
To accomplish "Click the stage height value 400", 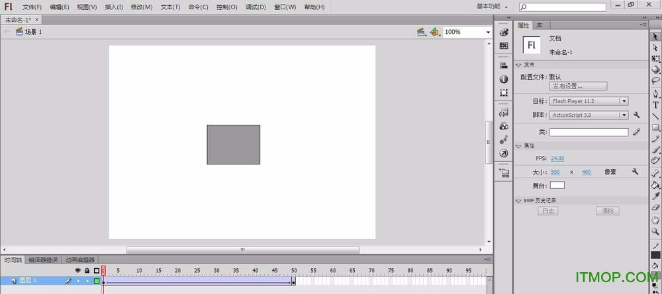I will (586, 172).
